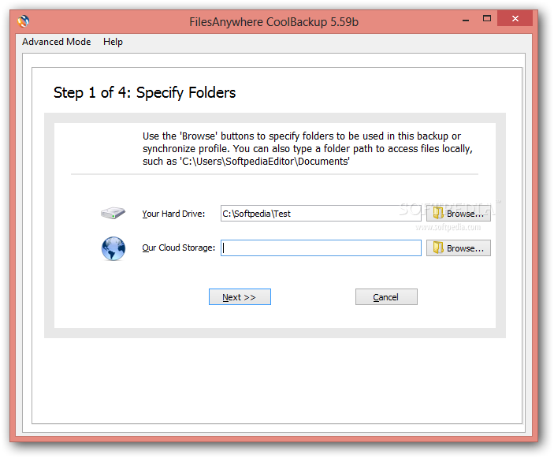554x458 pixels.
Task: Click the window title 'FilesAnywhere CoolBackup 5.59b'
Action: (273, 22)
